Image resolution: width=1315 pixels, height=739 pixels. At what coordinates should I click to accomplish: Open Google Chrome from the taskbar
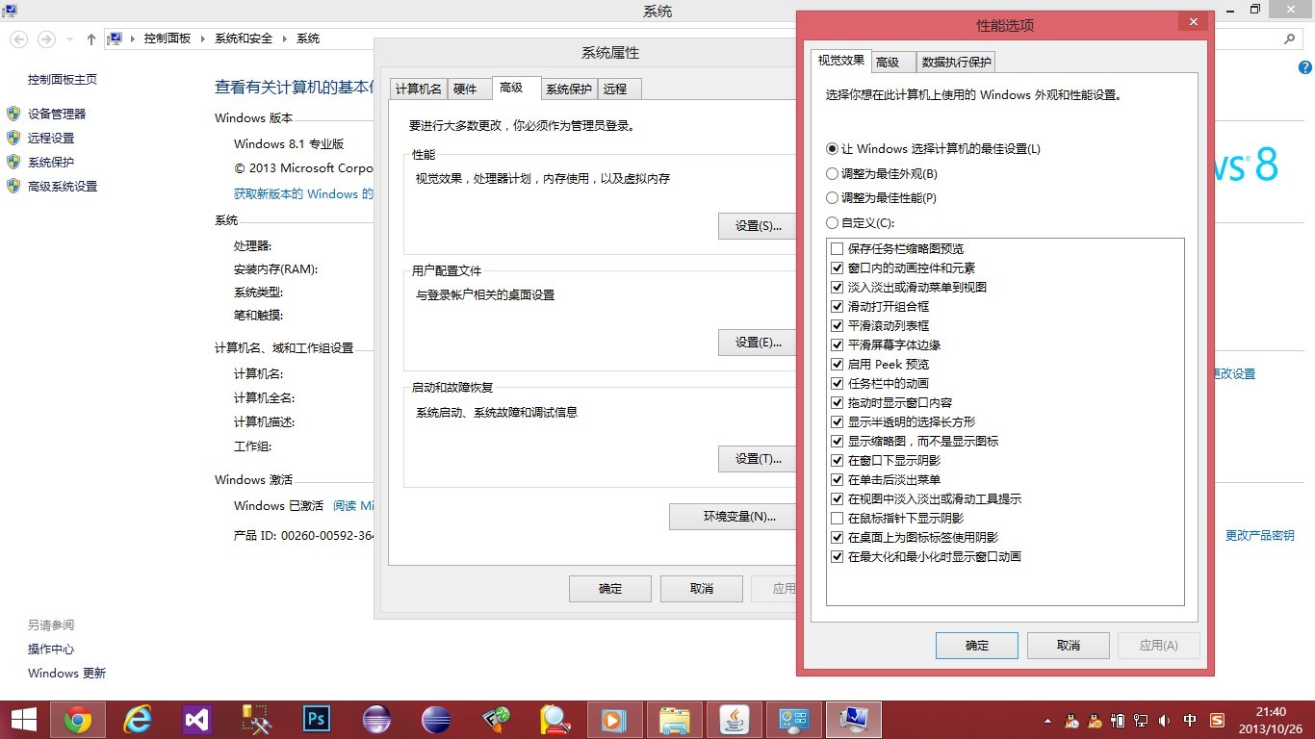[78, 720]
